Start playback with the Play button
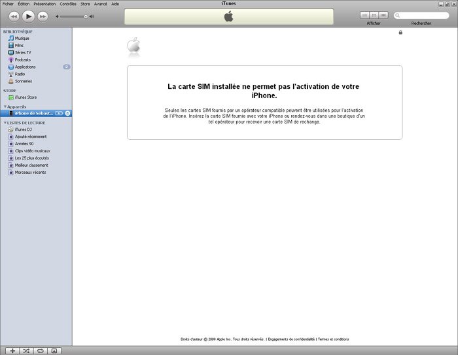The width and height of the screenshot is (458, 355). (28, 16)
